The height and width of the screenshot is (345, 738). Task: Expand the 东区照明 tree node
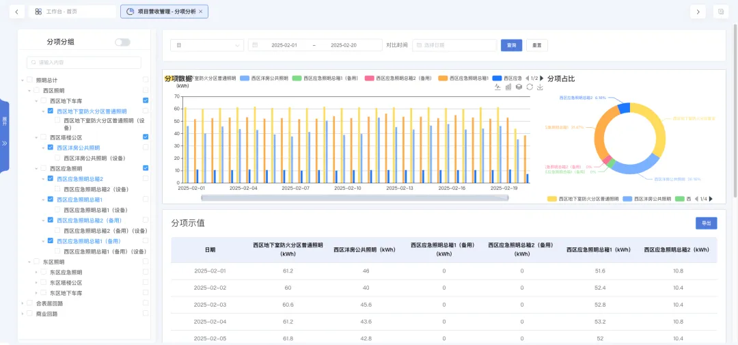[x=29, y=262]
